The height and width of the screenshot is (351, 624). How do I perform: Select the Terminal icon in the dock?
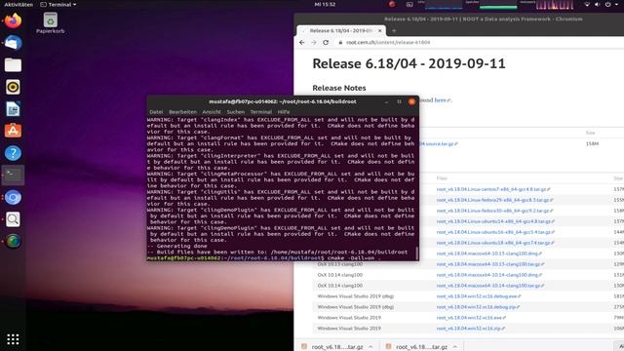[x=13, y=175]
